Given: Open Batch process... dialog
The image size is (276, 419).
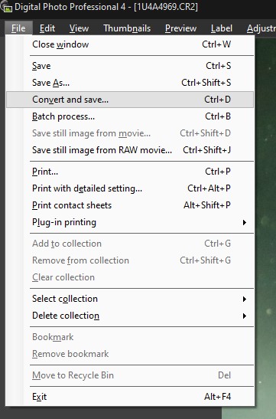Looking at the screenshot, I should coord(130,116).
